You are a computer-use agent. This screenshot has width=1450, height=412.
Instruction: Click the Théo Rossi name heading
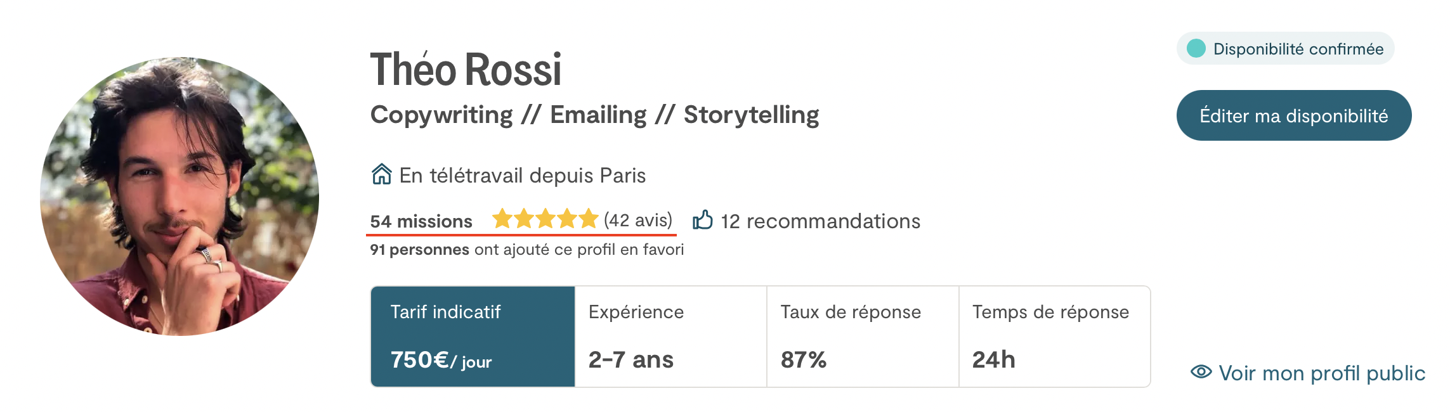(x=466, y=68)
